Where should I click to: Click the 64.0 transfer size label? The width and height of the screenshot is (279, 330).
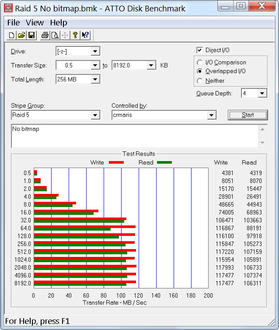[x=26, y=228]
